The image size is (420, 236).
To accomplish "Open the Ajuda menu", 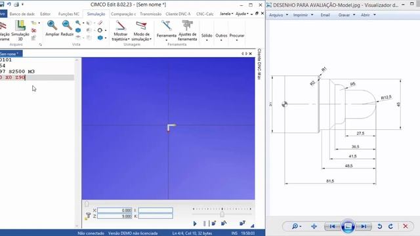I will pyautogui.click(x=242, y=14).
